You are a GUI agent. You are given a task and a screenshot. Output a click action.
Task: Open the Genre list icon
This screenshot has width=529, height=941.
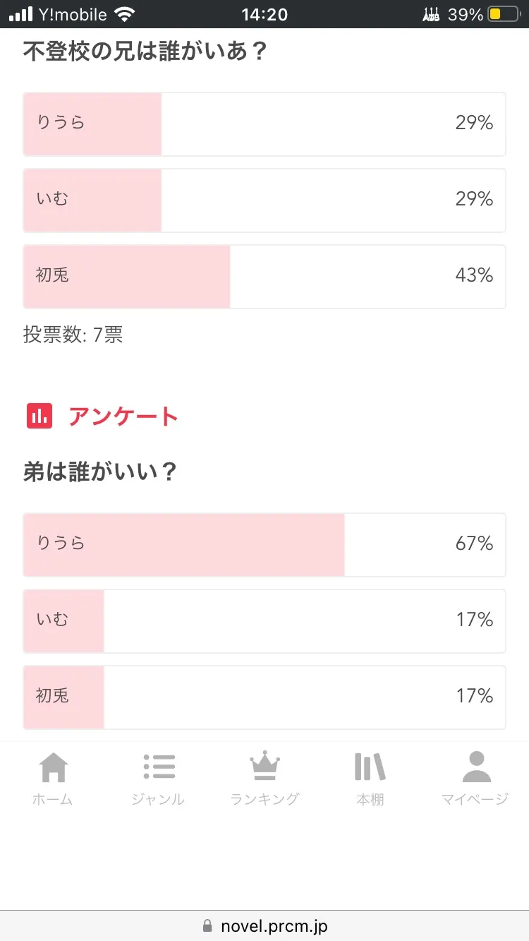[159, 767]
